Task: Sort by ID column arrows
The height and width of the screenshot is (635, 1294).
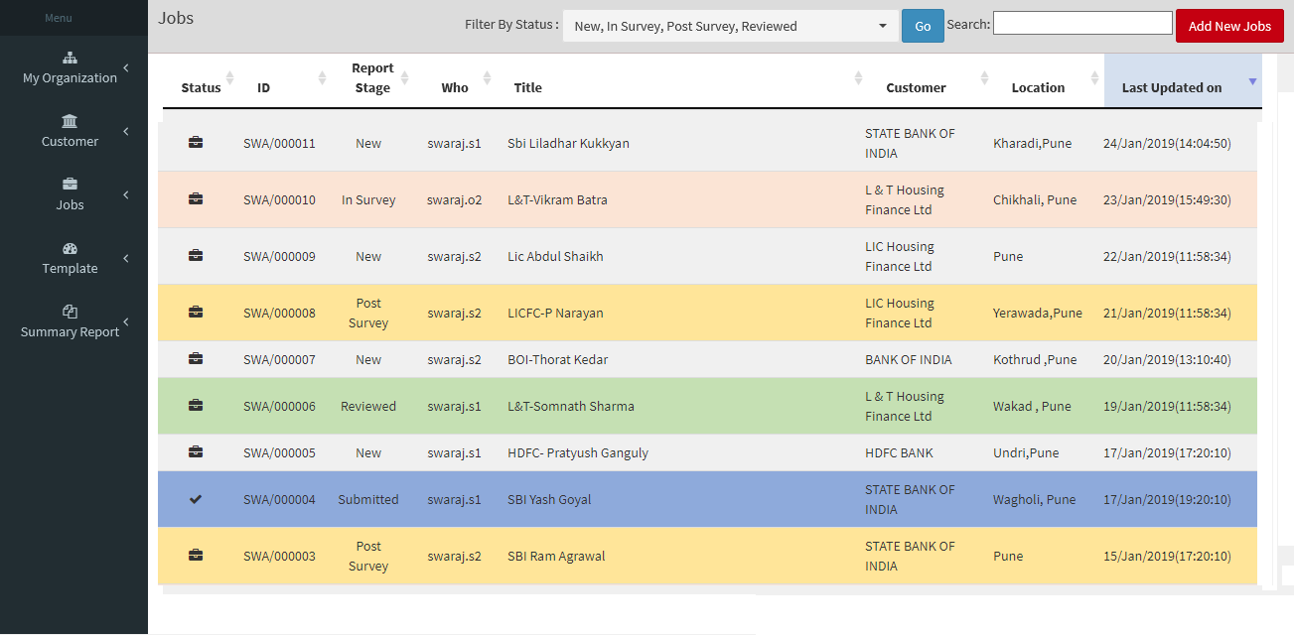Action: tap(322, 77)
